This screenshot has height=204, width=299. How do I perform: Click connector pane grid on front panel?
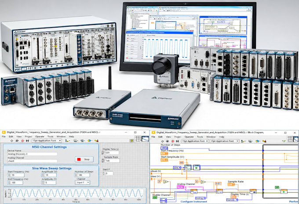click(138, 139)
